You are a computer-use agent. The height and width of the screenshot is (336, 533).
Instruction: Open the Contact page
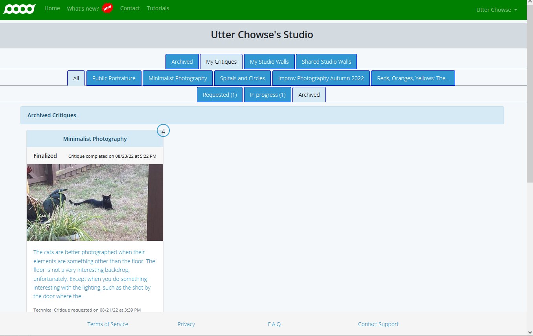click(130, 8)
